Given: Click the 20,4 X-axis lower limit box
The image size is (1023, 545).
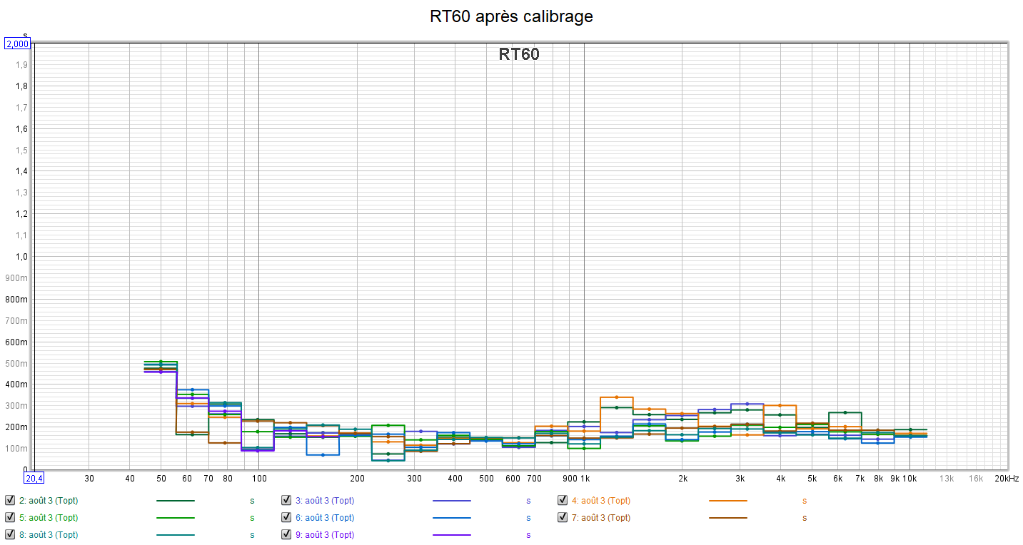Looking at the screenshot, I should pos(34,478).
